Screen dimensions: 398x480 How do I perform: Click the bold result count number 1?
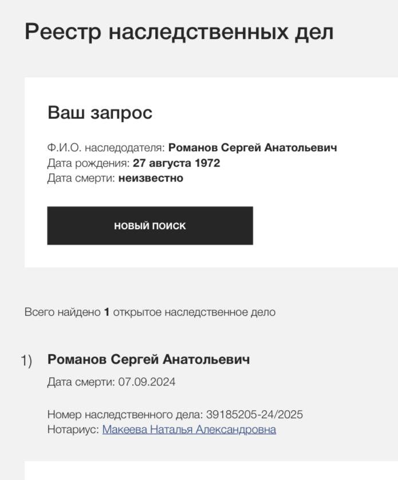[x=107, y=312]
